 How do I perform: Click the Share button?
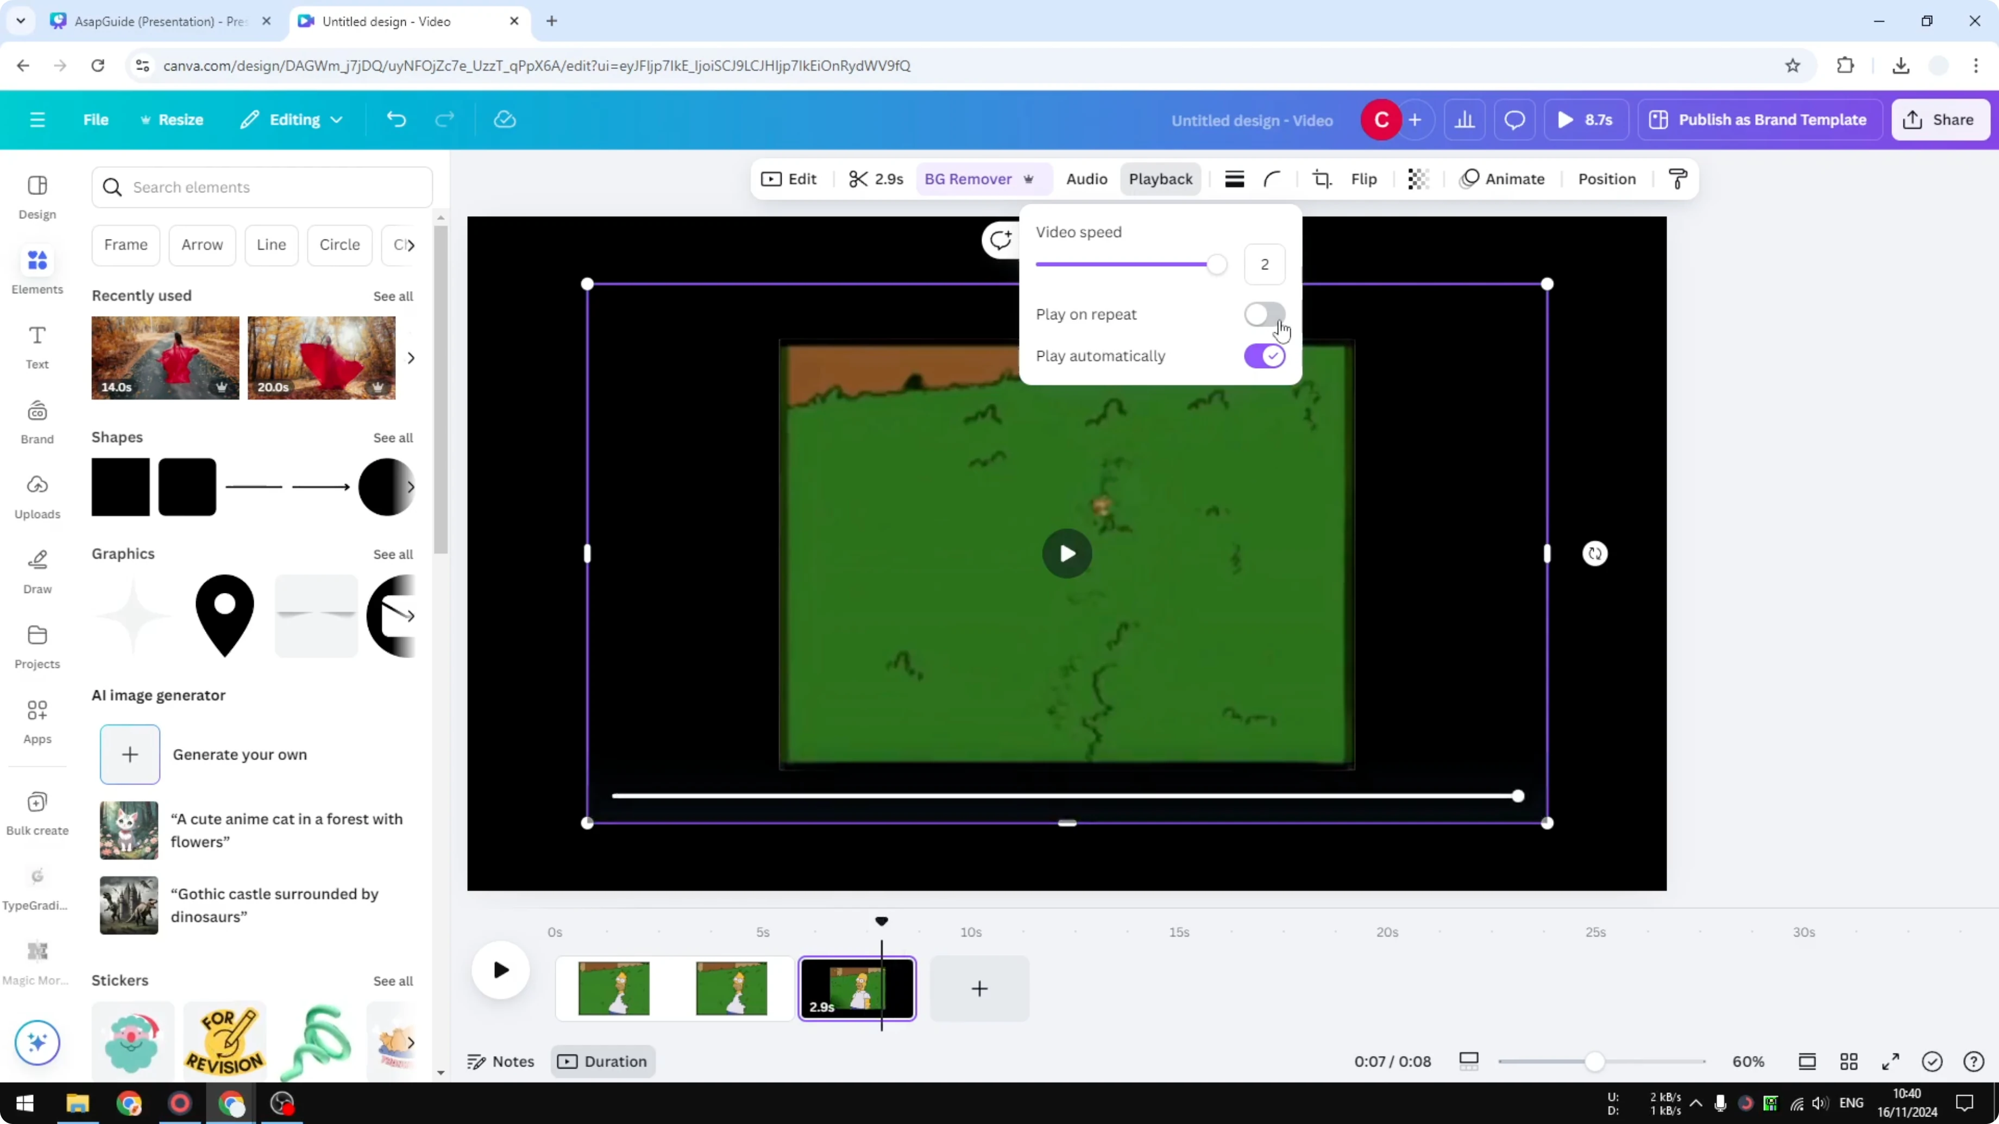tap(1939, 120)
